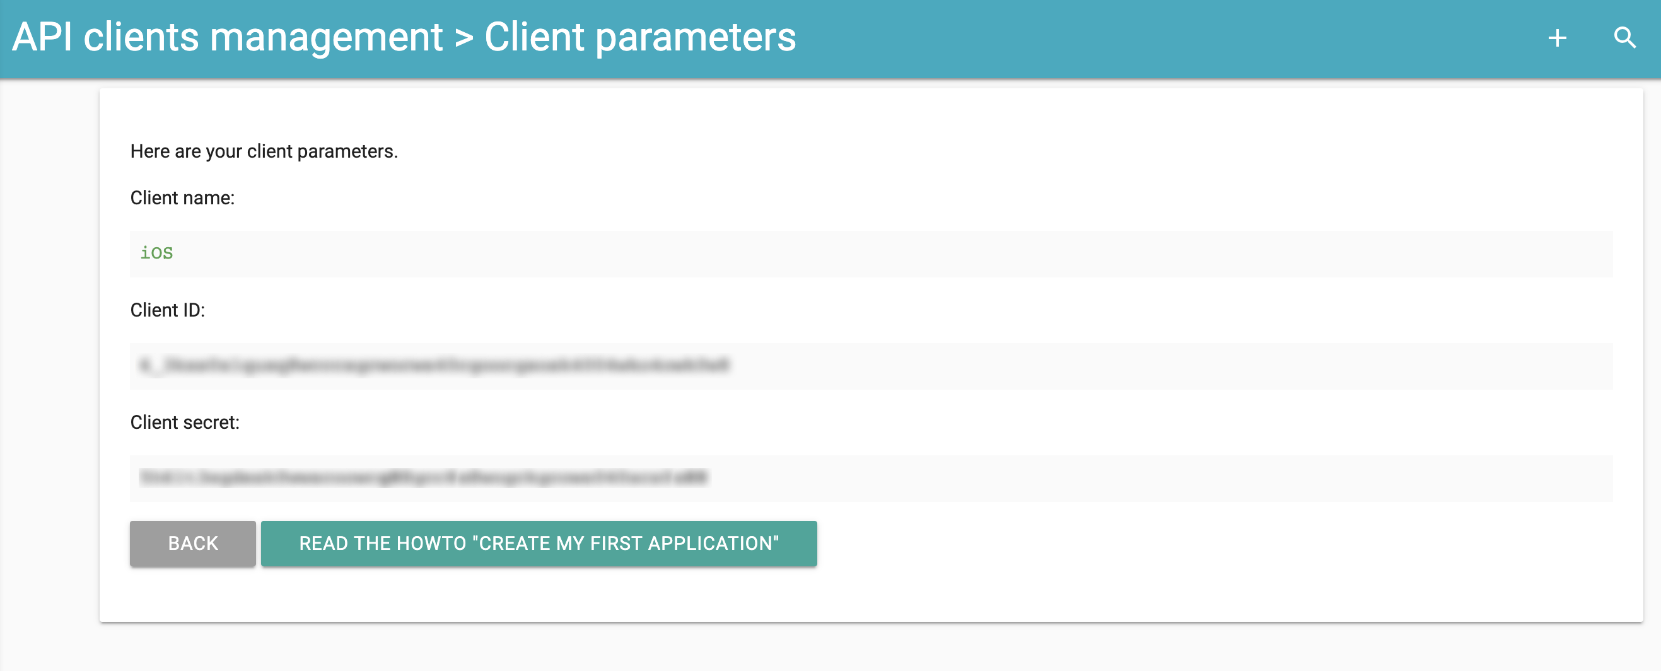Click the "Client parameters" breadcrumb title
This screenshot has height=671, width=1661.
pyautogui.click(x=639, y=37)
